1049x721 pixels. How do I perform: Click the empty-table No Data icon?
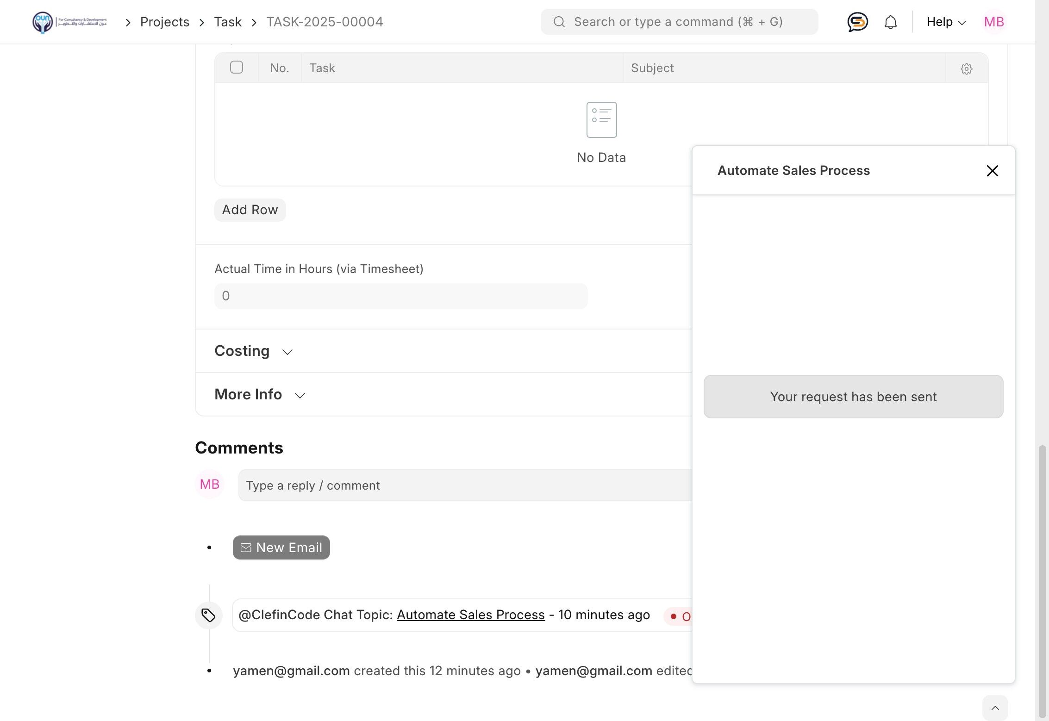pos(601,120)
